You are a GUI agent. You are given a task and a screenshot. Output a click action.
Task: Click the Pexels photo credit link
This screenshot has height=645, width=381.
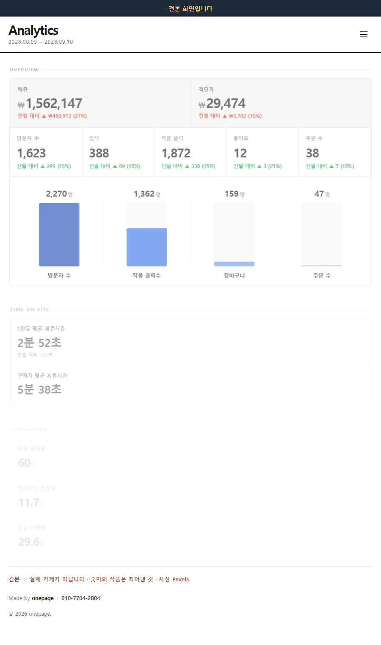pyautogui.click(x=180, y=579)
